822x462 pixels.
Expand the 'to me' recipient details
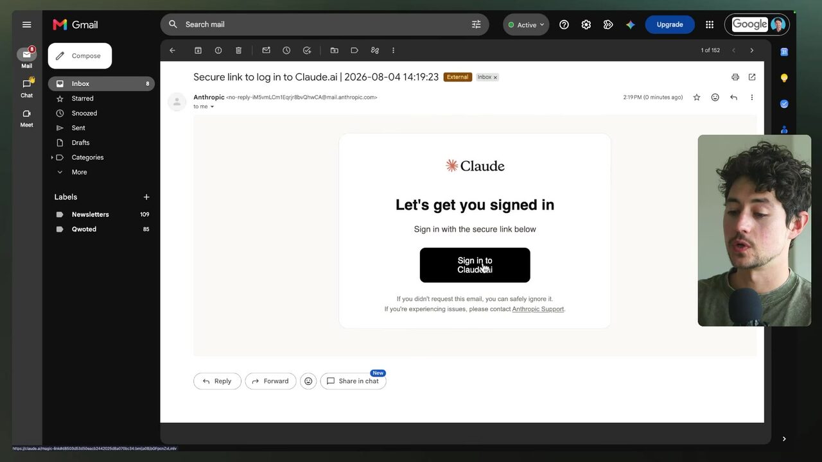coord(212,107)
